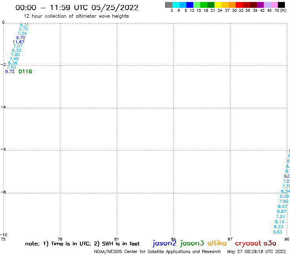The height and width of the screenshot is (255, 290).
Task: Click the wave height value 6.30
Action: tap(16, 50)
